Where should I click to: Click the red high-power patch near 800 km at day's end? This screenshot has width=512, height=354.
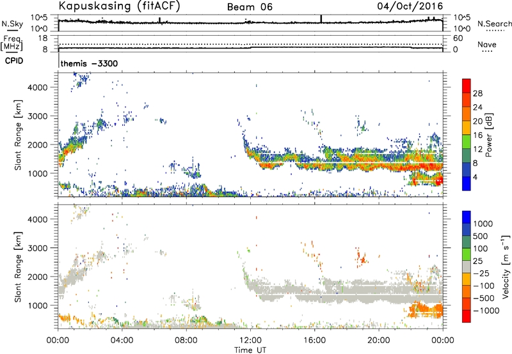tap(439, 180)
